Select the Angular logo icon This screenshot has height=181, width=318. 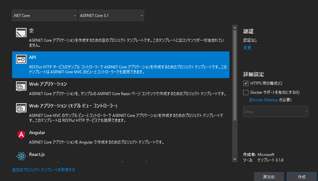point(21,134)
